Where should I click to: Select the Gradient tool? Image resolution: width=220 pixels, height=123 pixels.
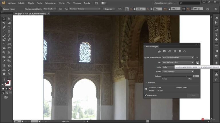pos(9,57)
